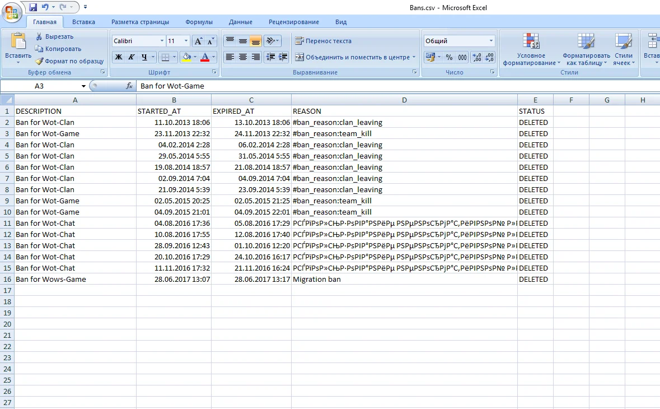
Task: Open the Шрифт group dialog launcher
Action: [x=214, y=72]
